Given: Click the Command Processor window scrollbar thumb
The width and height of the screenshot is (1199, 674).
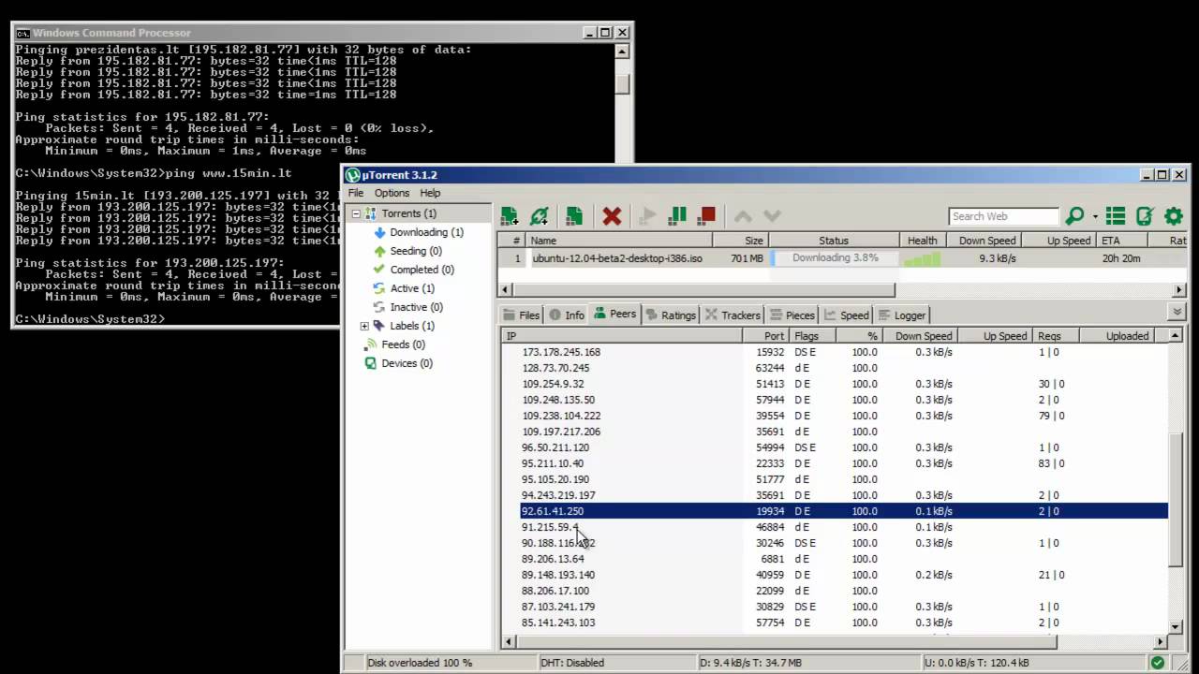Looking at the screenshot, I should pos(622,82).
